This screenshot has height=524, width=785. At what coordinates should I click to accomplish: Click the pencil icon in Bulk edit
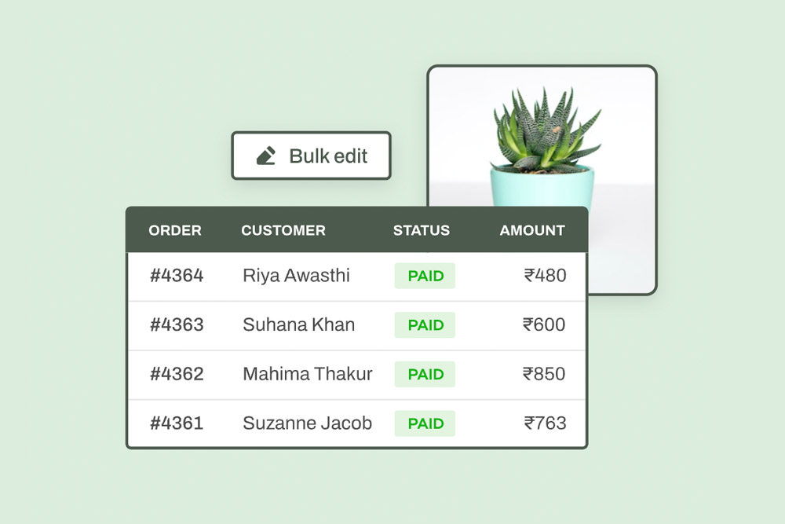tap(266, 156)
